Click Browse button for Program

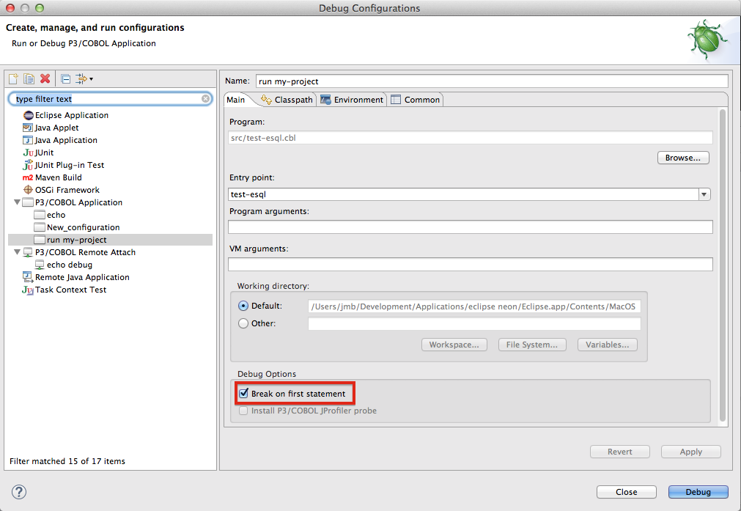click(x=683, y=158)
